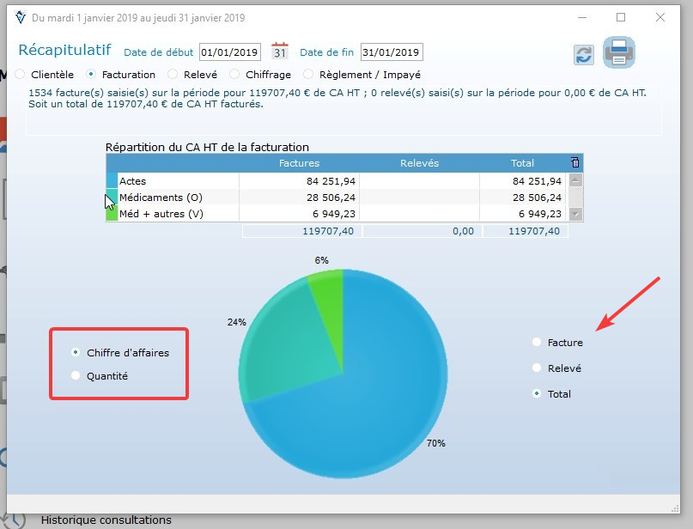Click the table scrollbar up arrow

[575, 179]
